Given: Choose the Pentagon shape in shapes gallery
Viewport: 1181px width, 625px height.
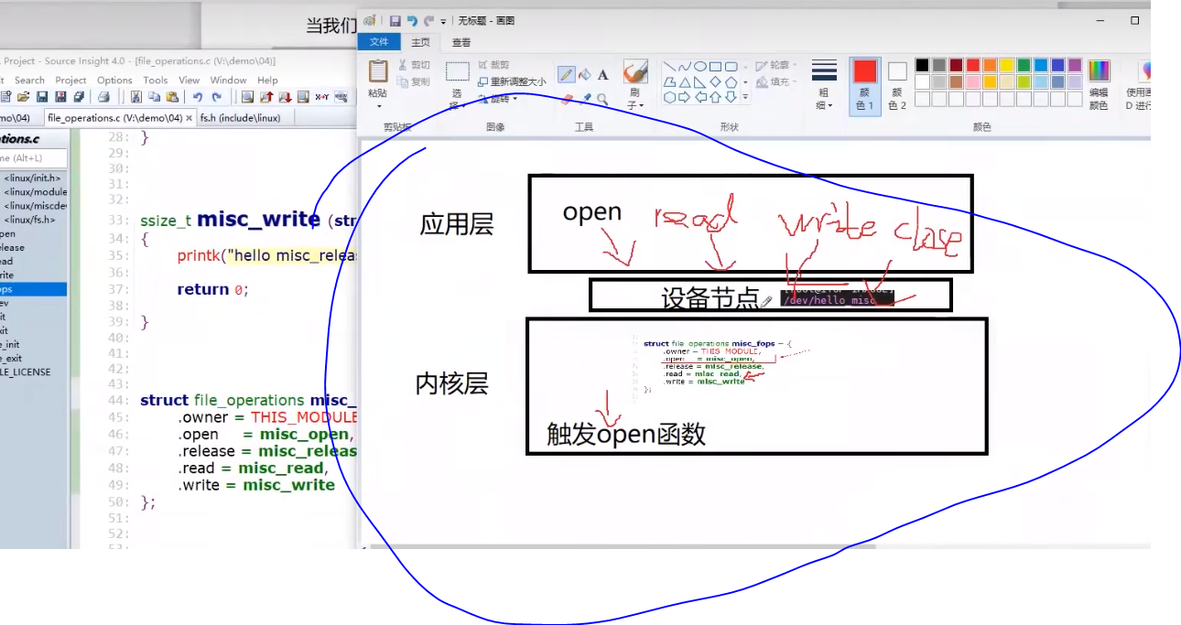Looking at the screenshot, I should pyautogui.click(x=731, y=82).
